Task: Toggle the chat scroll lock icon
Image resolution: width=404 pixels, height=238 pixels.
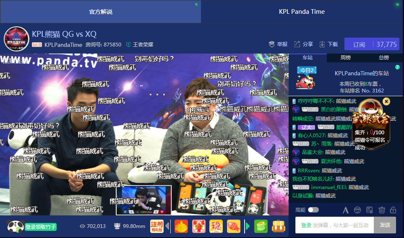Action: [393, 210]
